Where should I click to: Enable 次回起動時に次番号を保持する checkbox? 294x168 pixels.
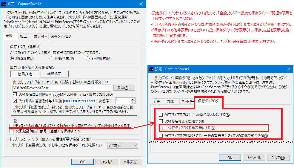(x=12, y=131)
